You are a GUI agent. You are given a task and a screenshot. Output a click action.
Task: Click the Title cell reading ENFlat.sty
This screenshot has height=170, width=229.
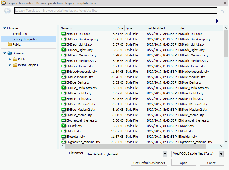click(x=185, y=131)
